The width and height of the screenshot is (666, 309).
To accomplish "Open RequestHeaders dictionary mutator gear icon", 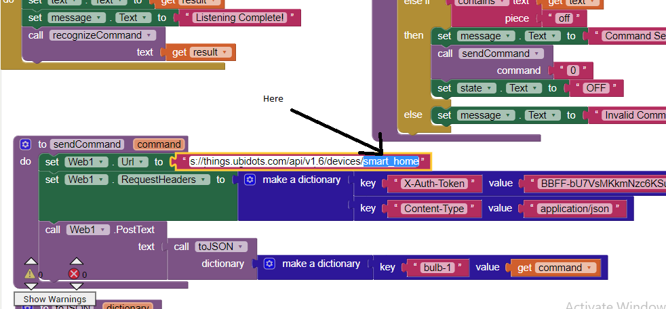I will pyautogui.click(x=250, y=180).
